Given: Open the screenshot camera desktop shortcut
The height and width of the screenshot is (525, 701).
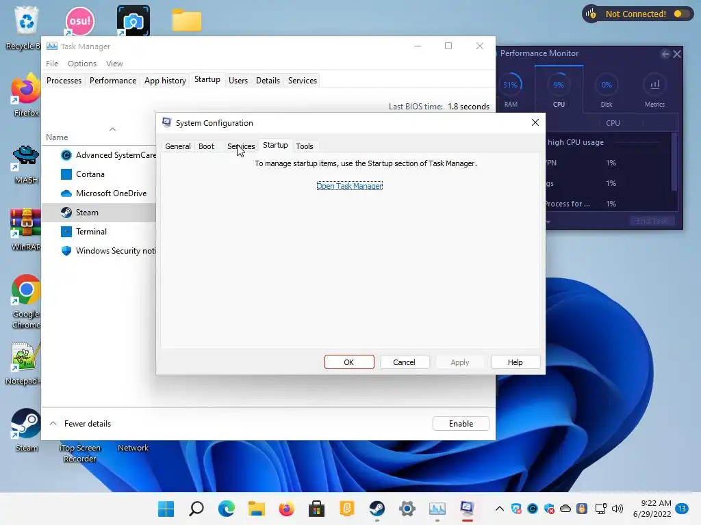Looking at the screenshot, I should [x=133, y=21].
